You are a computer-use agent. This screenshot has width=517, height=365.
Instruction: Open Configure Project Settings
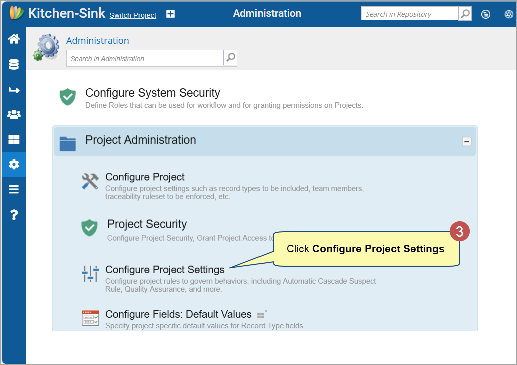[165, 269]
